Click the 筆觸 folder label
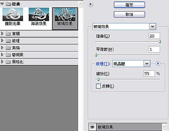Screen dimensions: 169x131 [x=16, y=34]
